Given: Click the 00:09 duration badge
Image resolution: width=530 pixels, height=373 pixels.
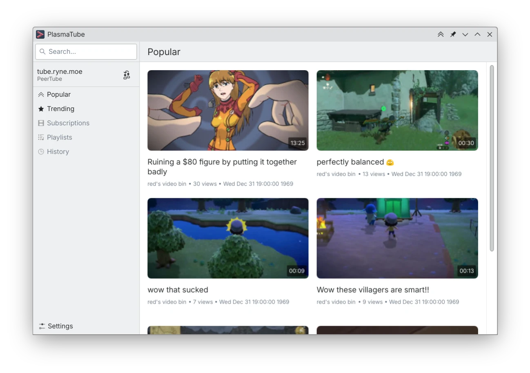Looking at the screenshot, I should 297,271.
